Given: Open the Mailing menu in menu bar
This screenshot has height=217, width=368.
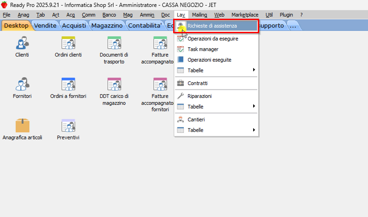Looking at the screenshot, I should click(200, 14).
